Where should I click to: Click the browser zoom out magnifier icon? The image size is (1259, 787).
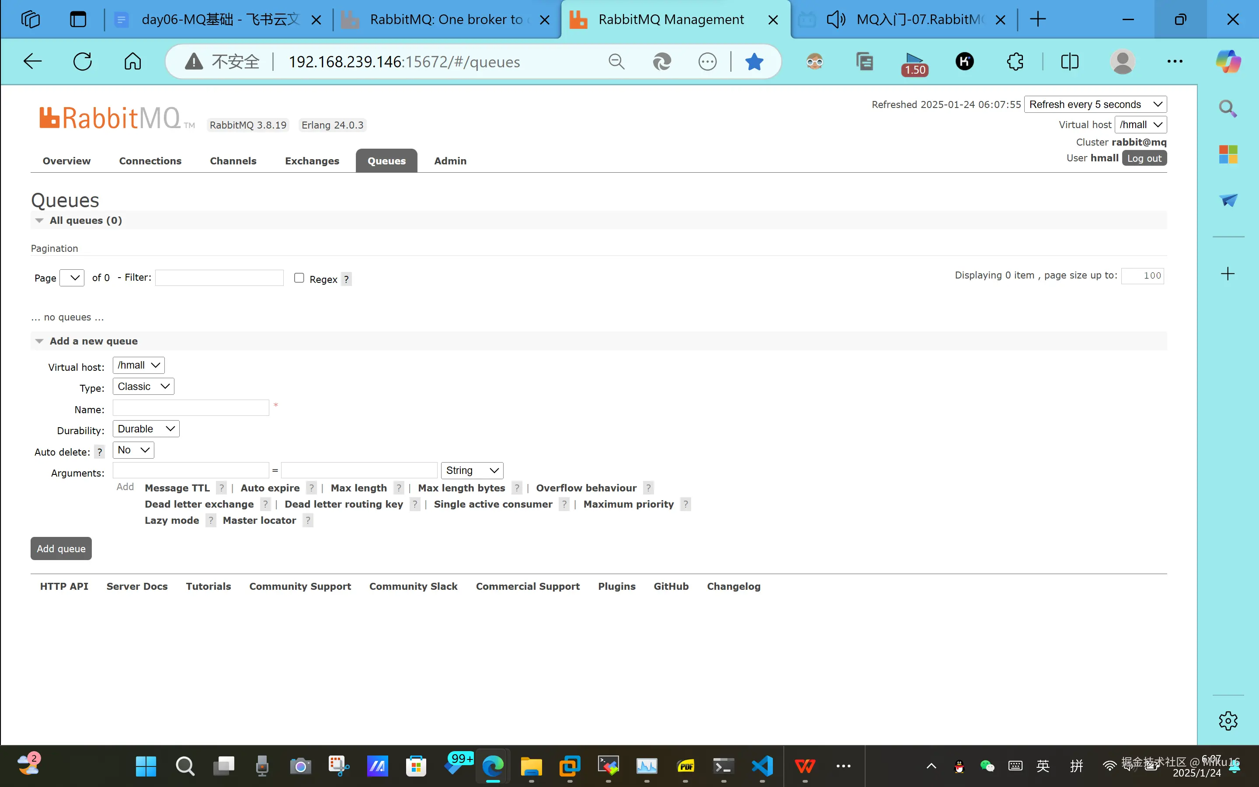pos(616,61)
